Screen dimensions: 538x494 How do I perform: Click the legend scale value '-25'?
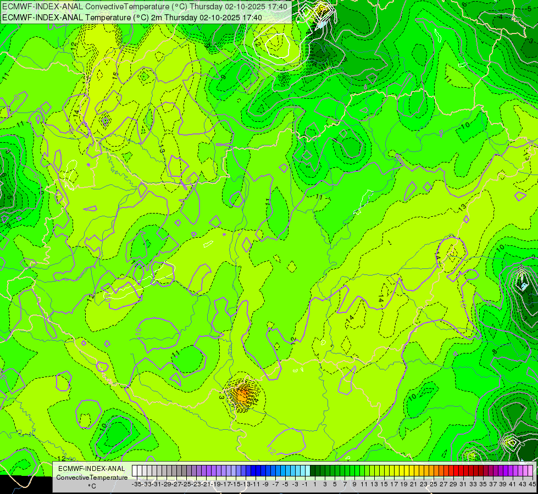pyautogui.click(x=187, y=485)
